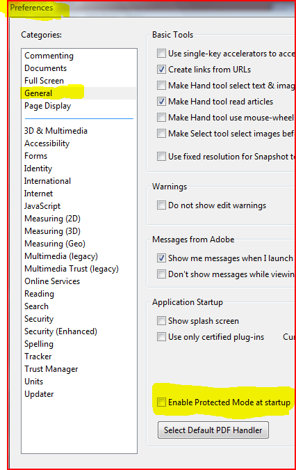Select Commenting category
Viewport: 296px width, 470px height.
[49, 56]
